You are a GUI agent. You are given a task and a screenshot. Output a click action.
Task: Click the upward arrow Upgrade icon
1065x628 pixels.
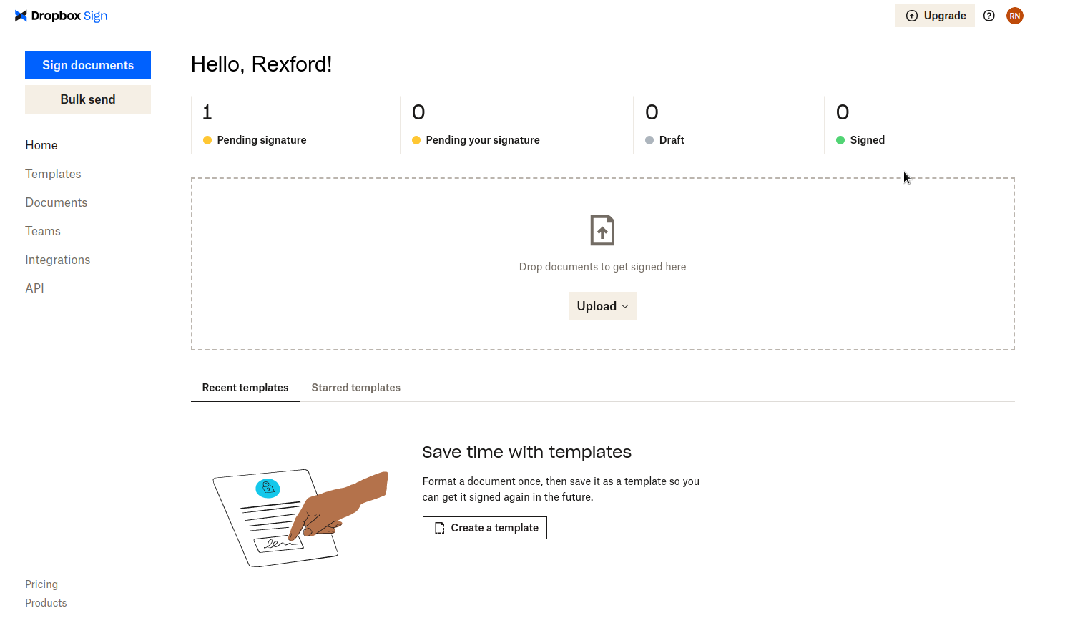[x=912, y=15]
